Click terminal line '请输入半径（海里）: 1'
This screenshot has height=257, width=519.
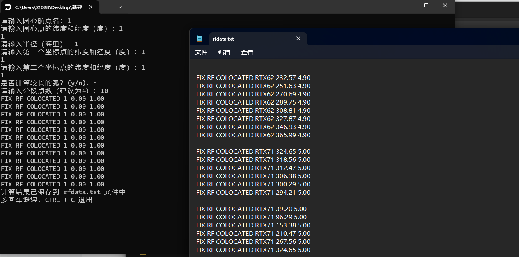40,44
